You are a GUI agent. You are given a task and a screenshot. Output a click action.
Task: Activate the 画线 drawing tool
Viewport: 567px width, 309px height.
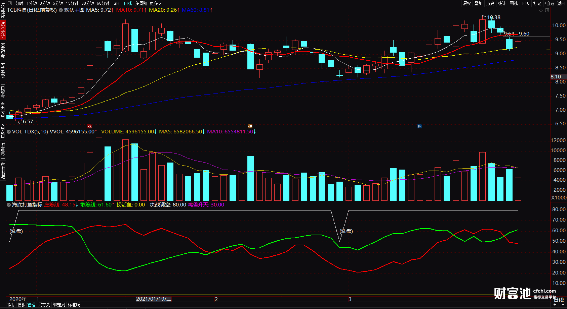tap(514, 3)
